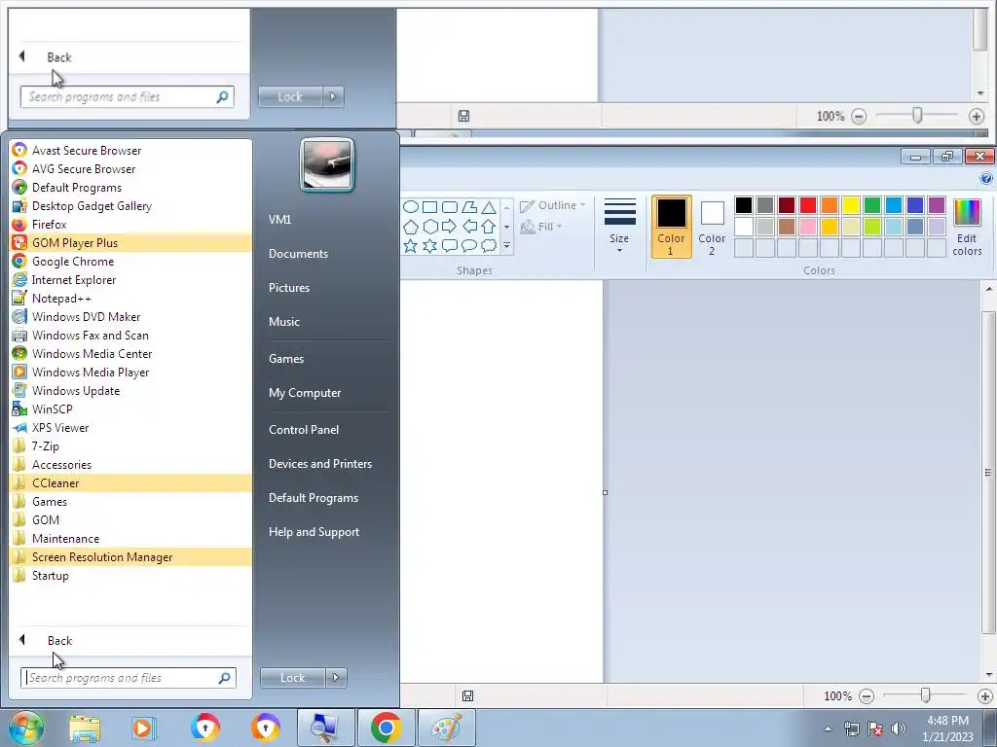Viewport: 997px width, 747px height.
Task: Select the Up arrow shape
Action: pos(489,226)
